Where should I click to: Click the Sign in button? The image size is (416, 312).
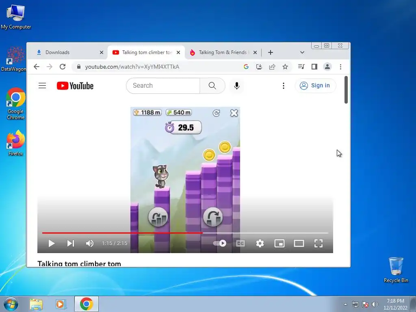tap(315, 85)
